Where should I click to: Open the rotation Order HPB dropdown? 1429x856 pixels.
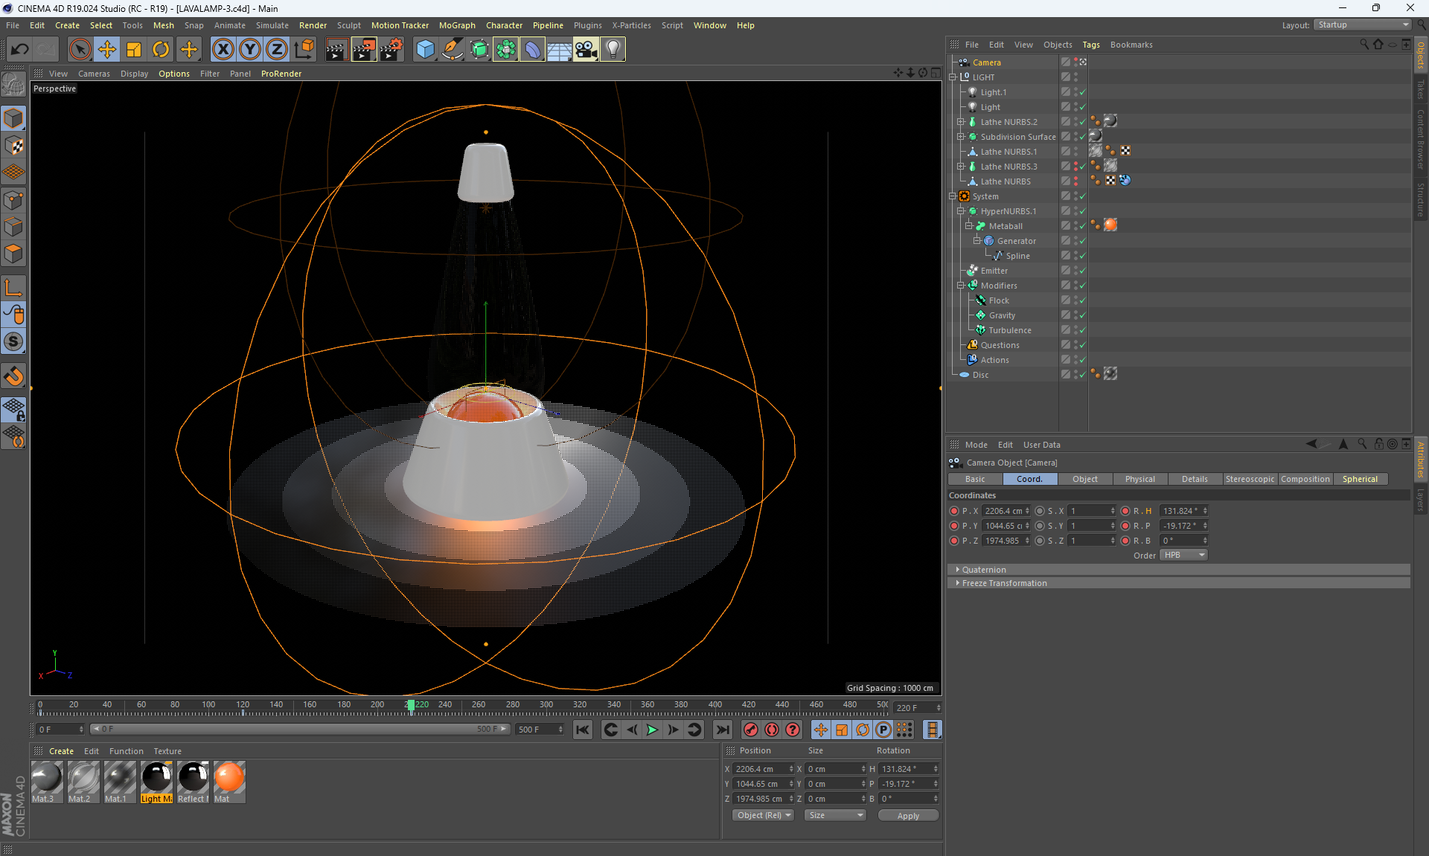1183,556
